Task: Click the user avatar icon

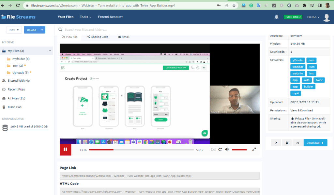Action: click(326, 18)
